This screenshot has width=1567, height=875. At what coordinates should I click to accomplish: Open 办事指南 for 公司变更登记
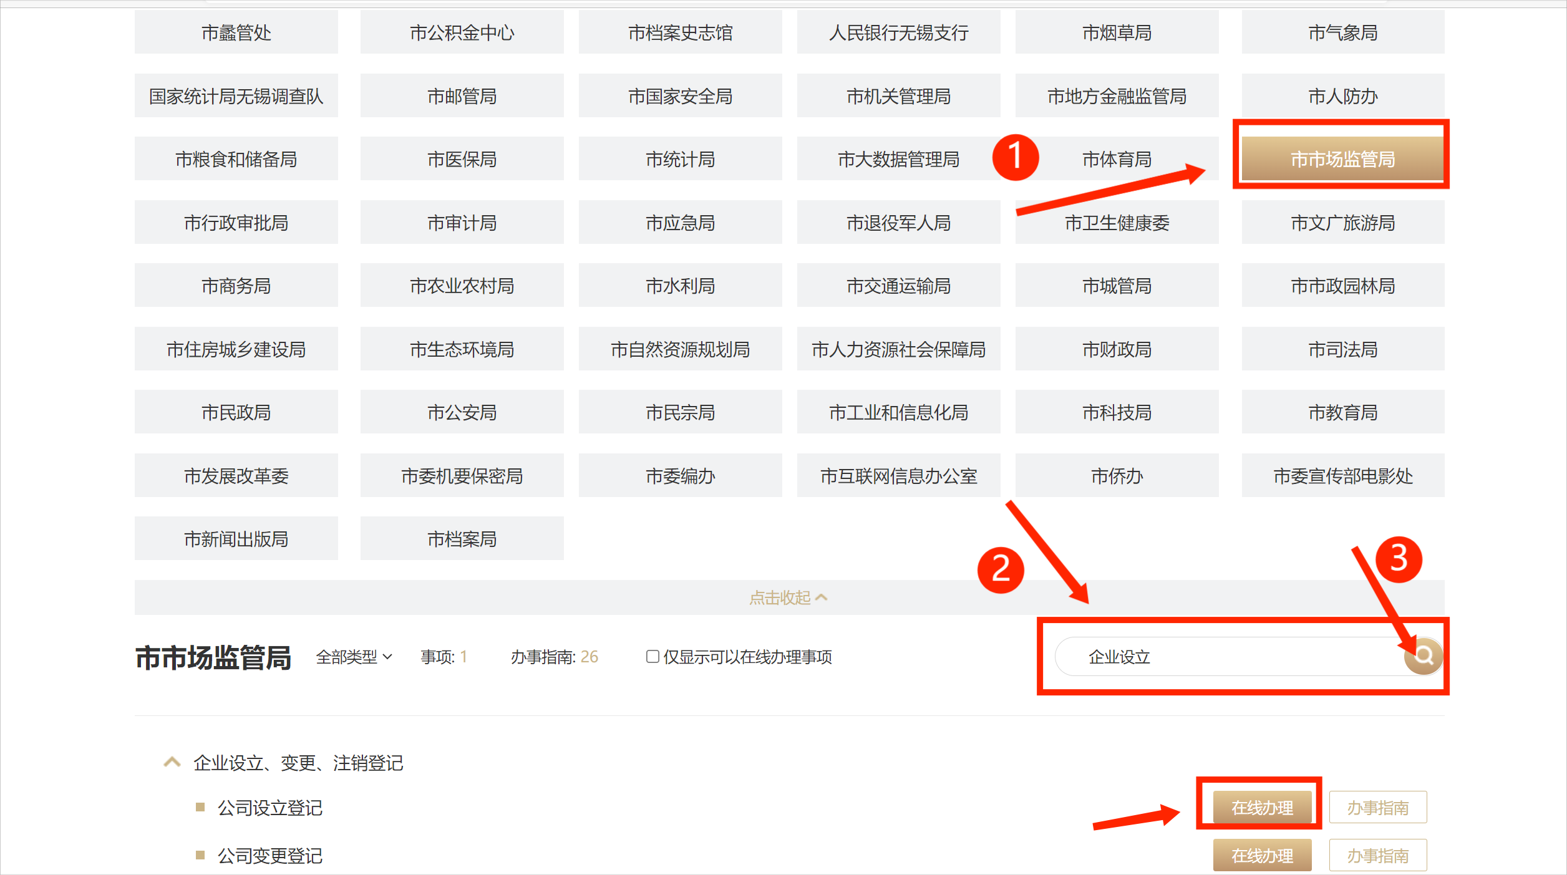coord(1377,856)
